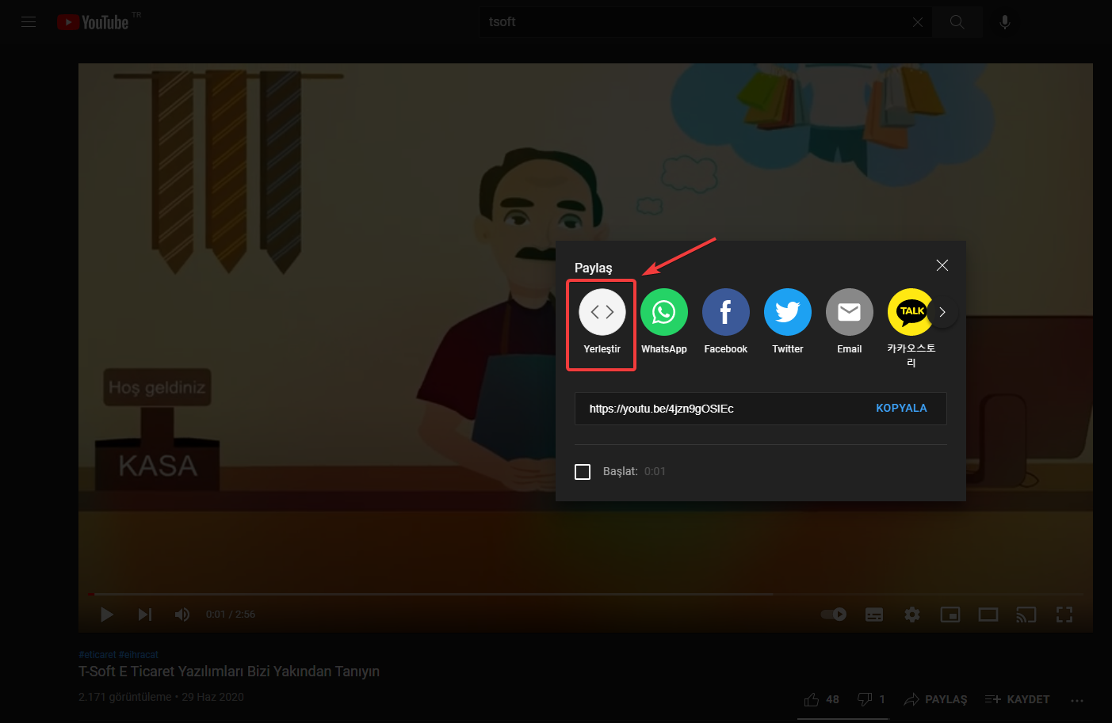Seek on the video progress bar

(x=585, y=594)
